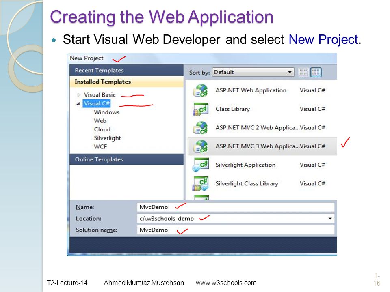
Task: Choose ASP.NET MVC 3 Web Application text
Action: [x=258, y=146]
